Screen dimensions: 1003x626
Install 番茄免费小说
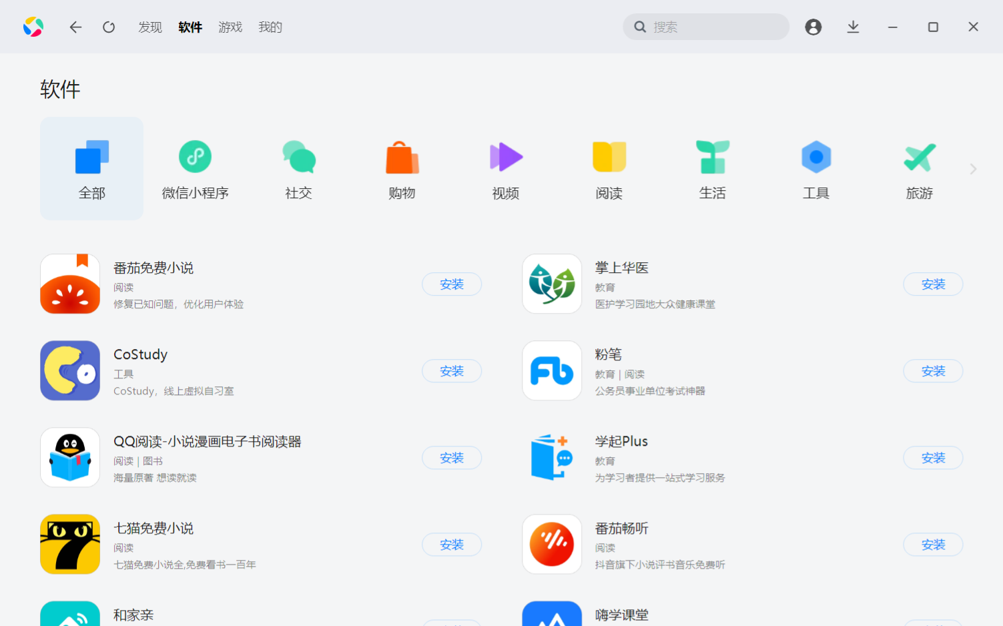(452, 284)
